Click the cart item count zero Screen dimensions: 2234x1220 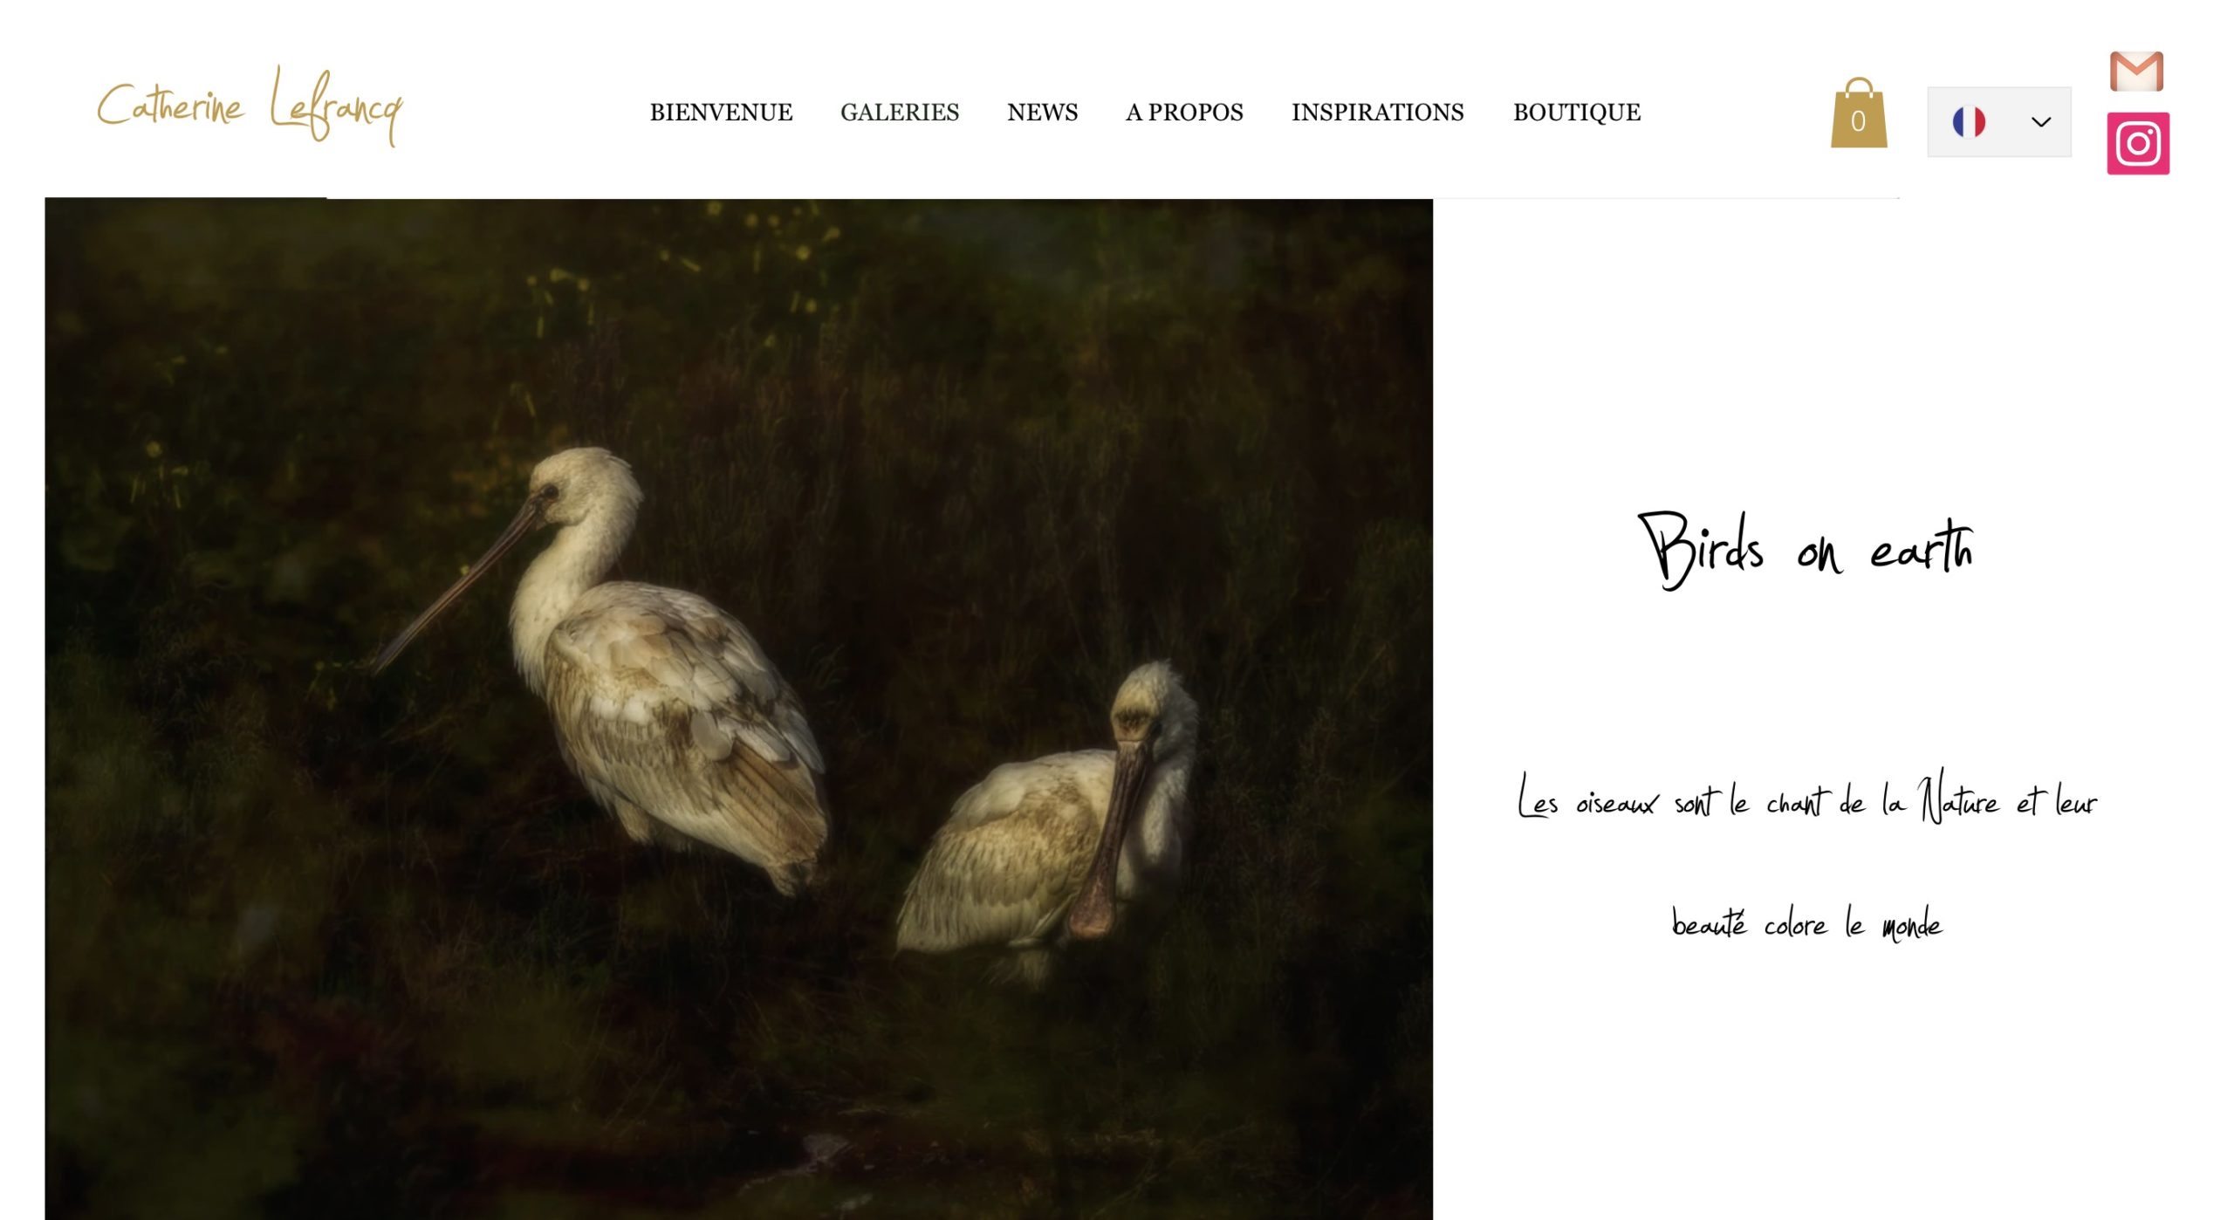click(x=1858, y=121)
